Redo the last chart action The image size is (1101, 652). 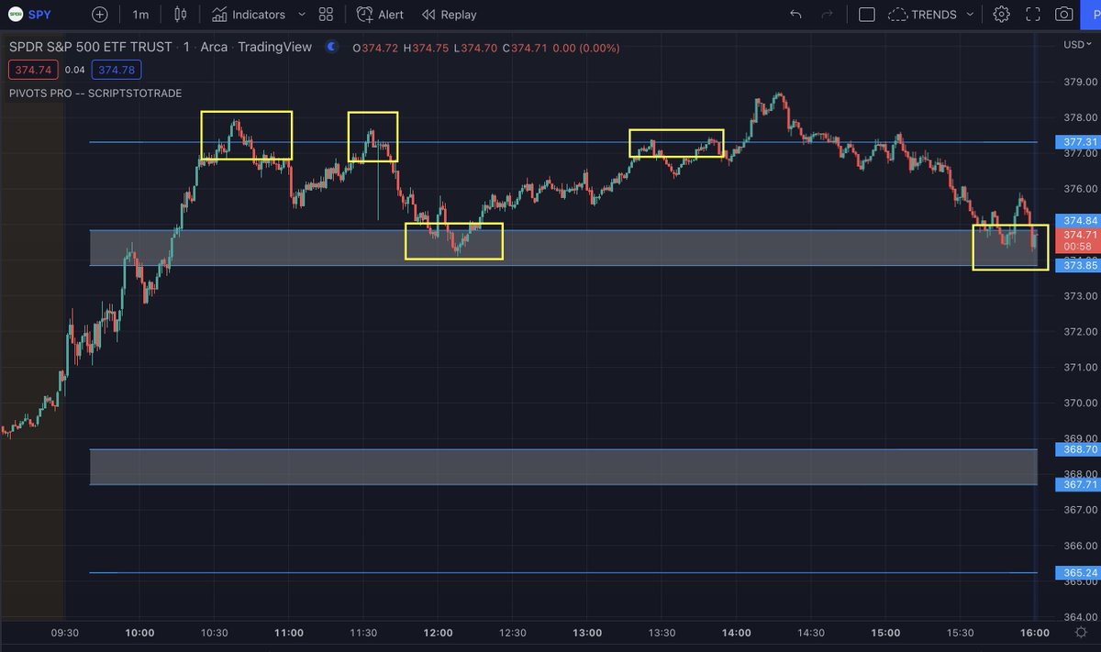[827, 15]
